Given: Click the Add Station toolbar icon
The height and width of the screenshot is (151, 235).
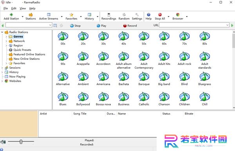Looking at the screenshot, I should point(11,14).
